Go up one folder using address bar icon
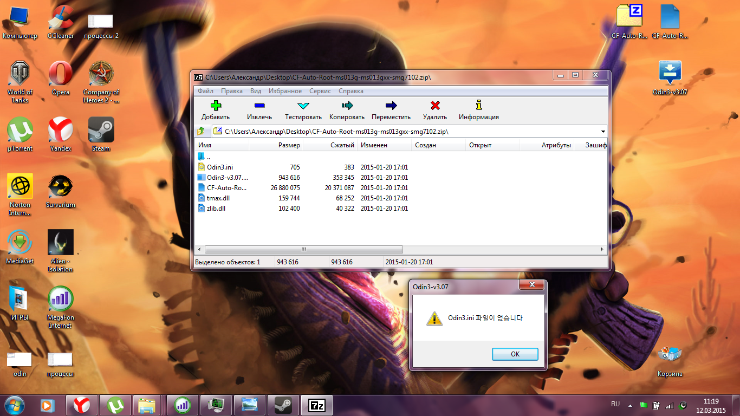740x416 pixels. [201, 131]
